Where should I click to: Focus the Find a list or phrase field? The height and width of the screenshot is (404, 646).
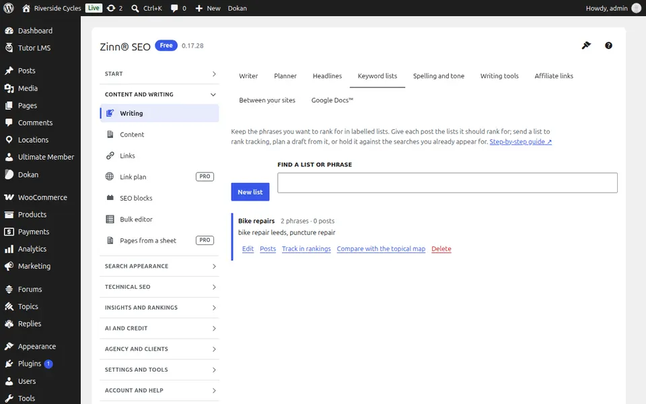coord(447,182)
